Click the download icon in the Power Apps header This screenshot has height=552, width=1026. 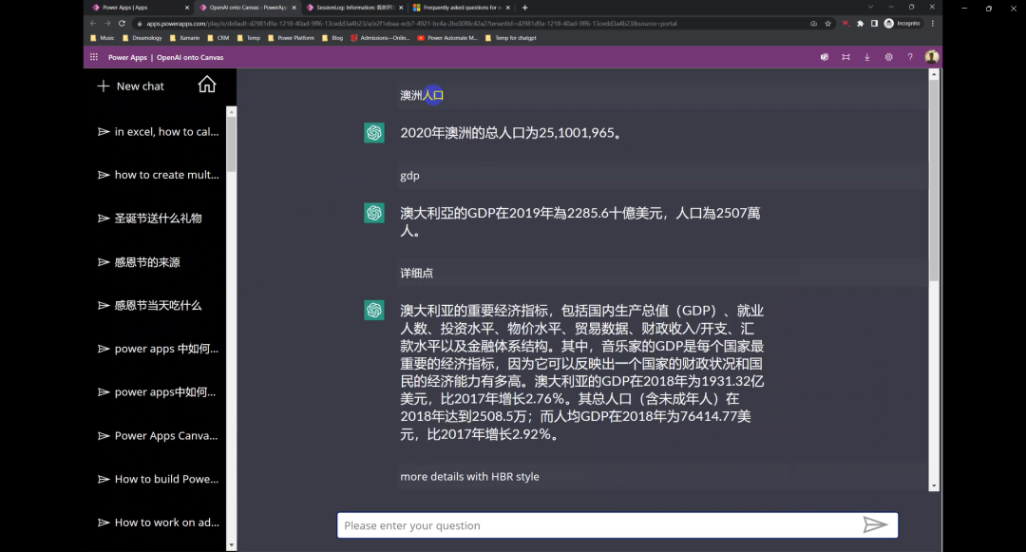[x=866, y=57]
